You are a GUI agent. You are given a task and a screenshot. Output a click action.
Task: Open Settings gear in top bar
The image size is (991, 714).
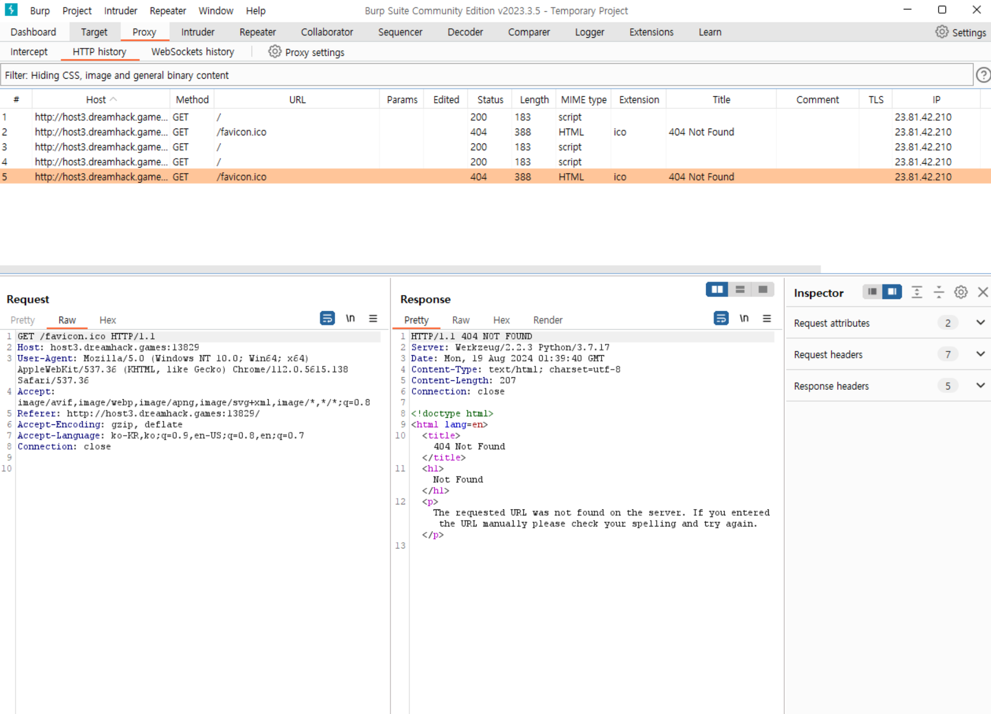[x=941, y=32]
